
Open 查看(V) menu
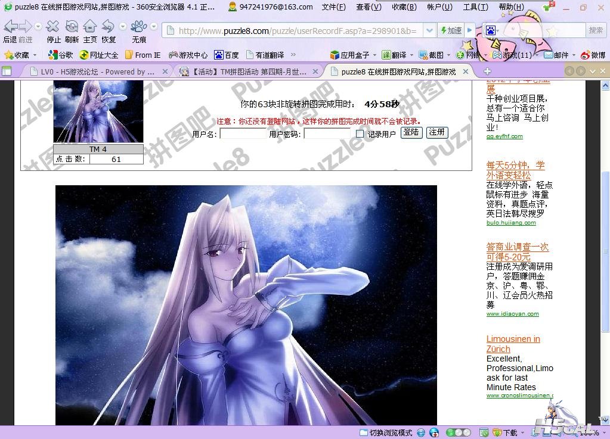(x=369, y=7)
